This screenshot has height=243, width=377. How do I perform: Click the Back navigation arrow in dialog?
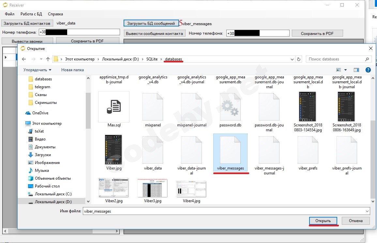tap(24, 59)
